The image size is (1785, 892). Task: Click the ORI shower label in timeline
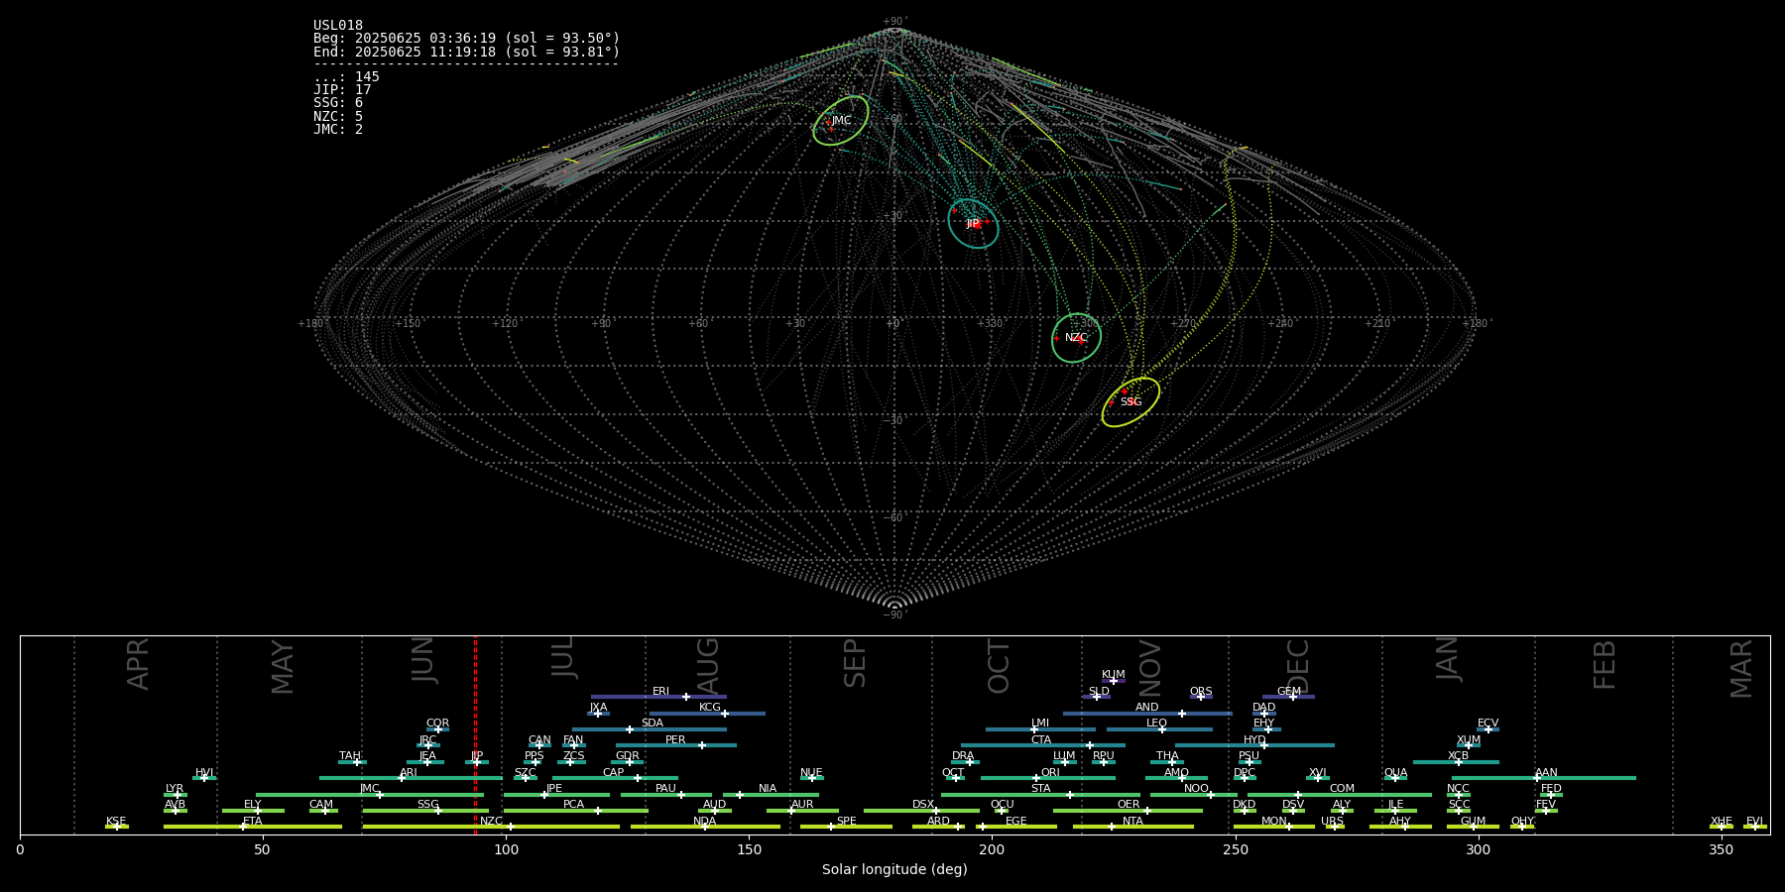pos(1050,773)
